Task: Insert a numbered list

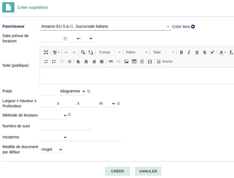Action: [46, 61]
